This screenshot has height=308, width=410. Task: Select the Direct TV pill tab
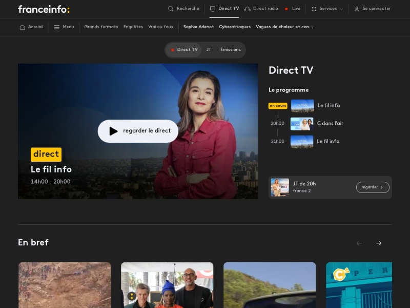(x=184, y=50)
